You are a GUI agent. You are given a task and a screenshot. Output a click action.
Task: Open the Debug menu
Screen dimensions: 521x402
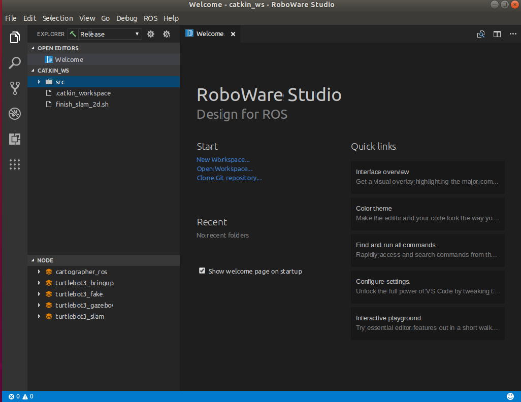(x=126, y=18)
